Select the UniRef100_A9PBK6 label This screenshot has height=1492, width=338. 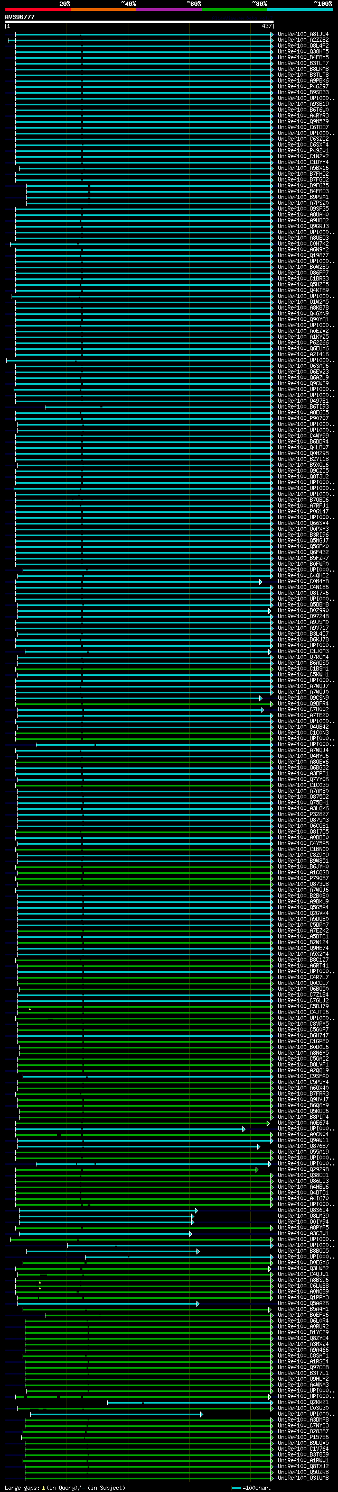pos(303,80)
